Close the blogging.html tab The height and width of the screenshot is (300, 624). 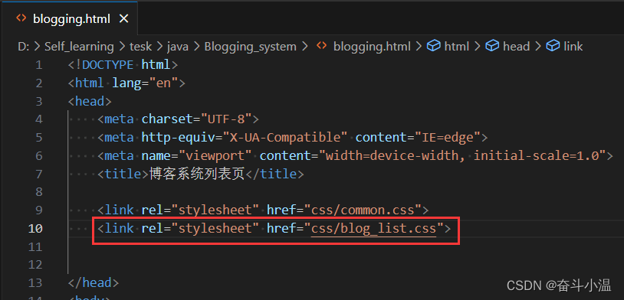pos(123,18)
